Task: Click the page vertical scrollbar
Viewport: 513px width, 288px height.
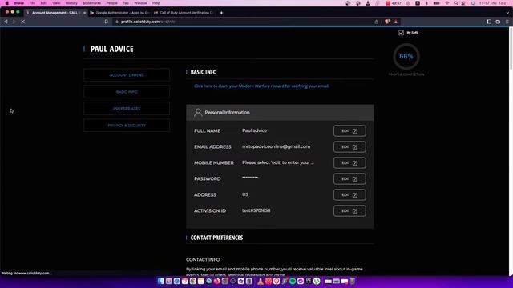Action: pyautogui.click(x=511, y=49)
